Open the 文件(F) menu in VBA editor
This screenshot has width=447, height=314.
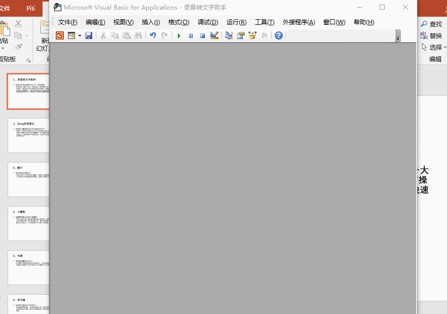coord(67,22)
